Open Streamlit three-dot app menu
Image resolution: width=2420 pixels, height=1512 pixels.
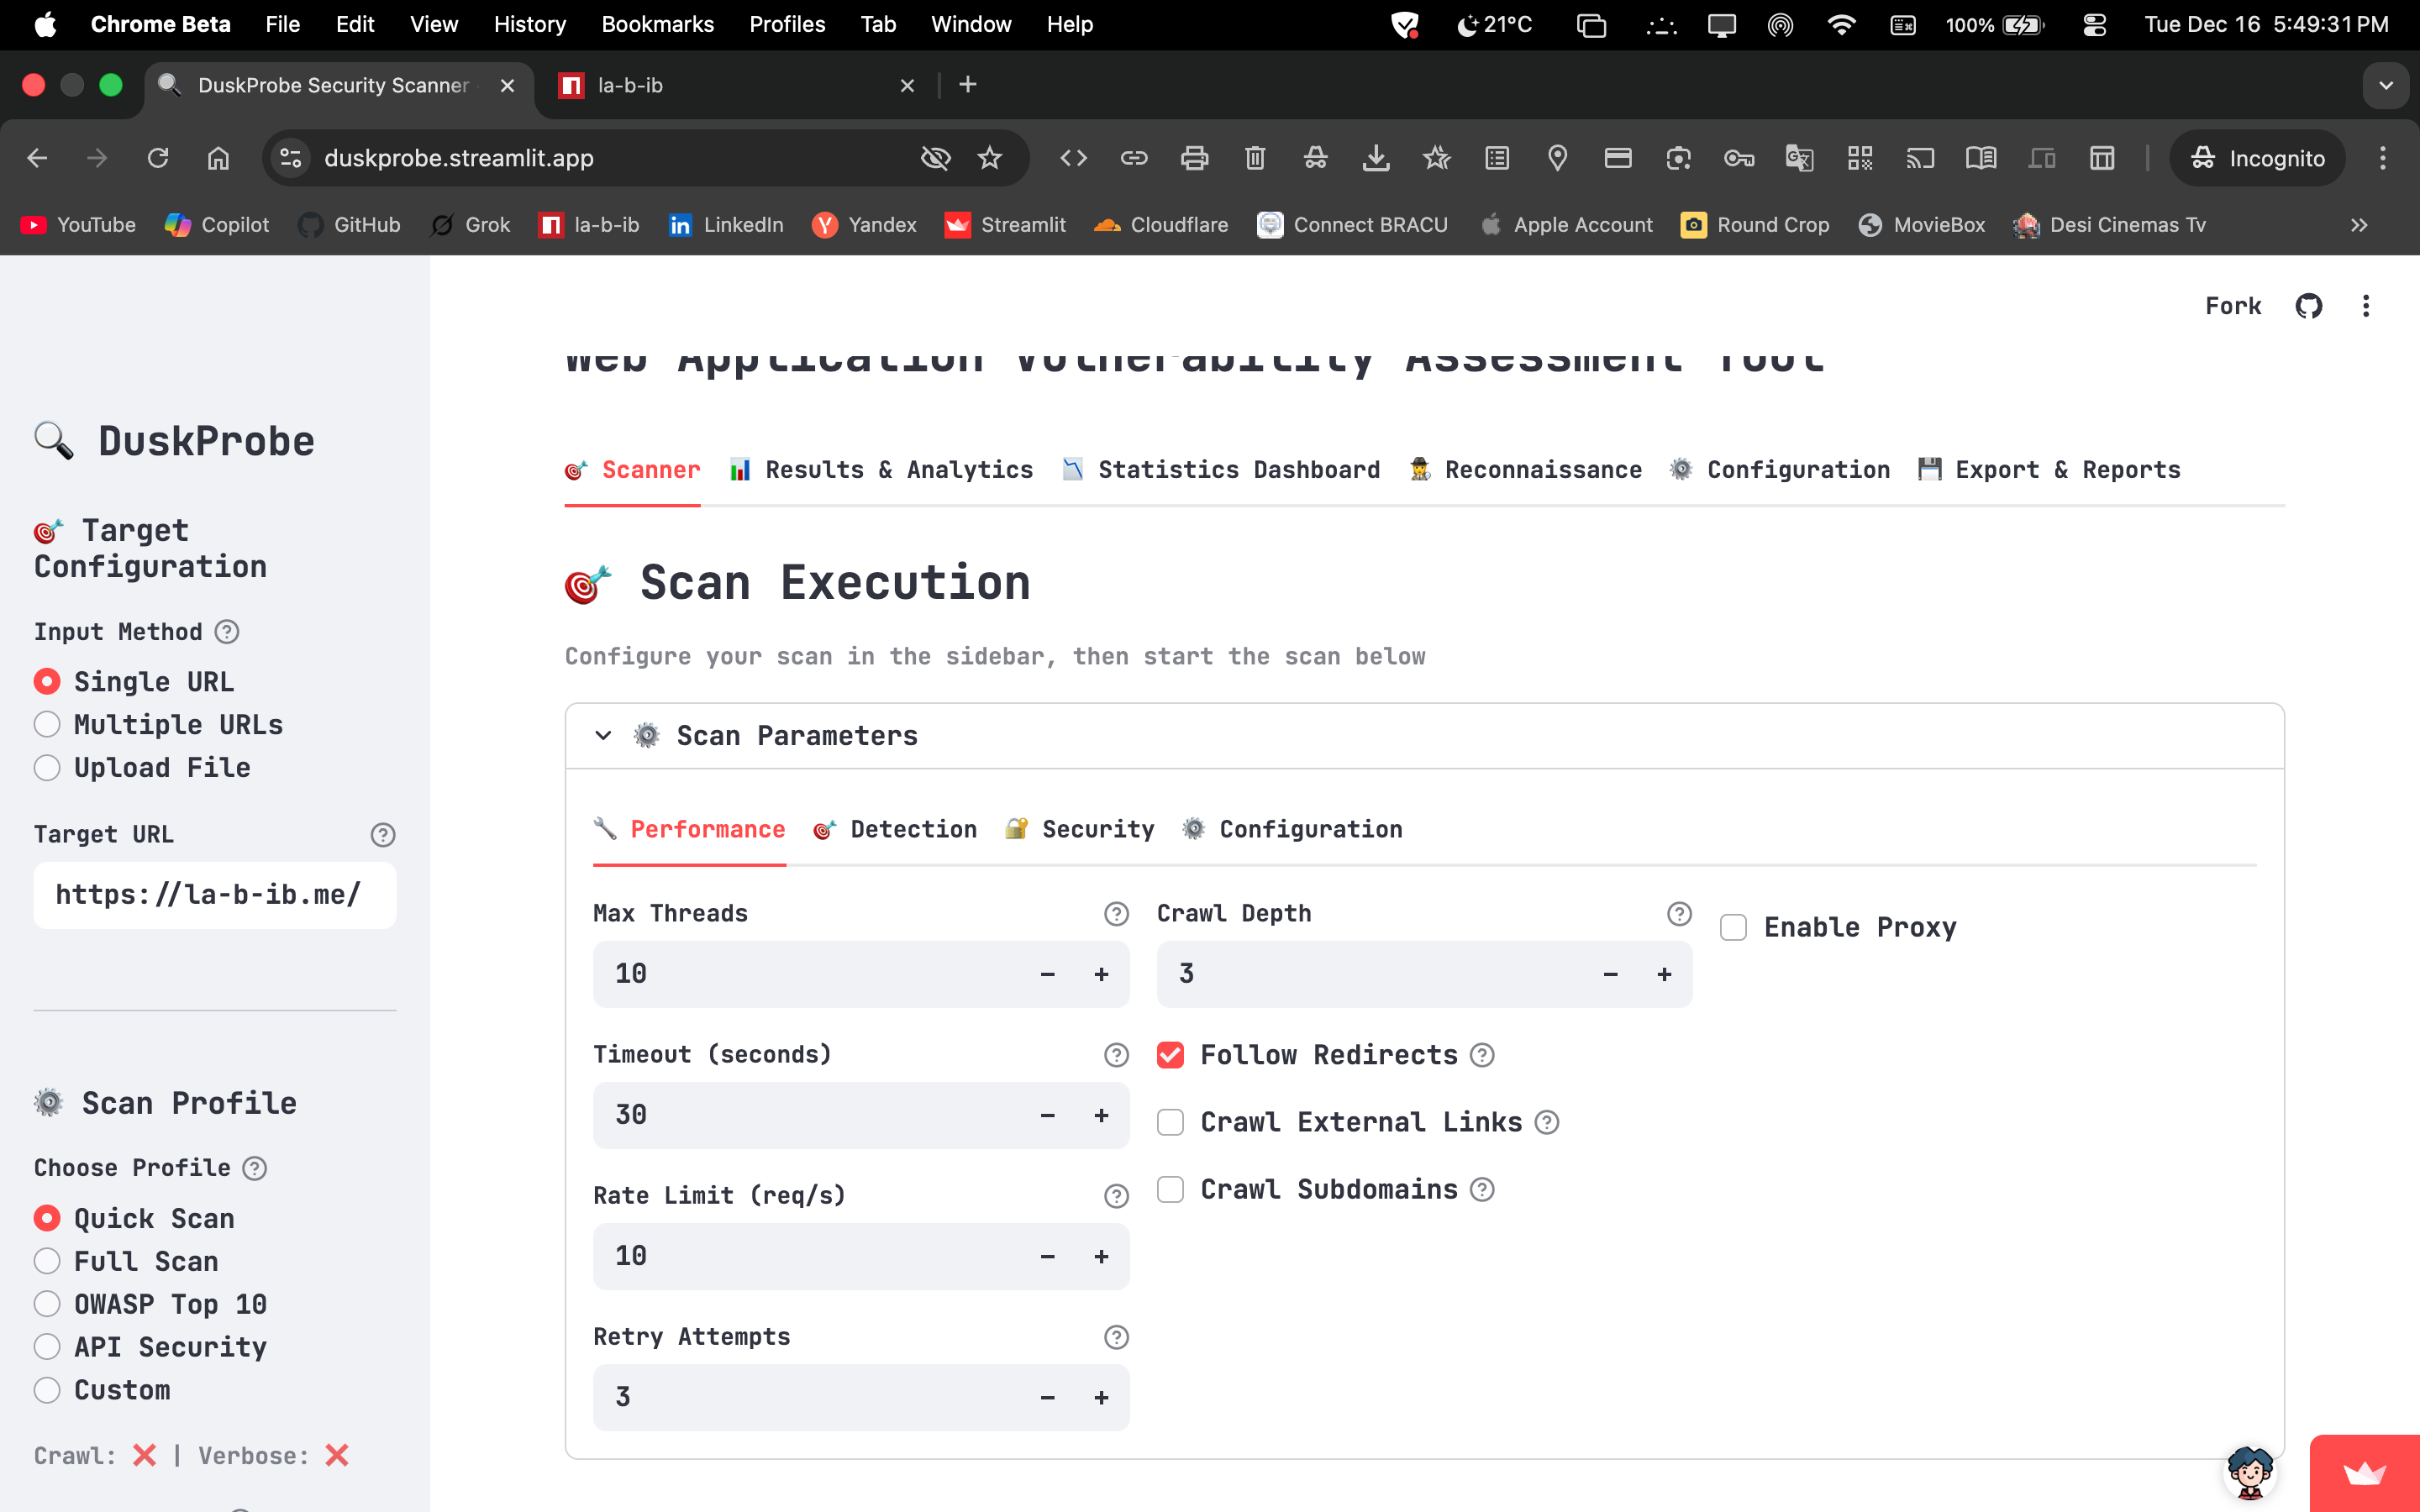tap(2365, 306)
